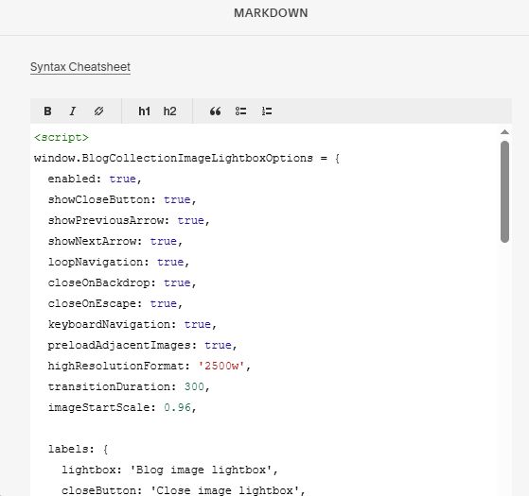
Task: Click the 'preloadAdjacentImages: true' line
Action: [142, 345]
